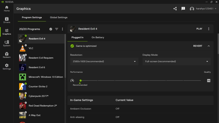Minimize the NVIDIA app window
The width and height of the screenshot is (219, 123).
[206, 2]
